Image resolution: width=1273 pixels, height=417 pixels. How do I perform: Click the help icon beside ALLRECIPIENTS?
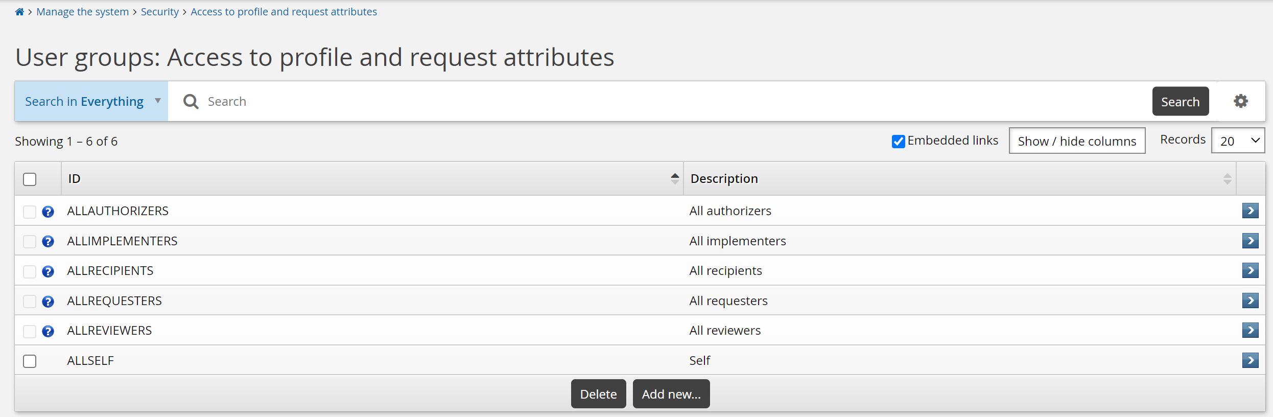(48, 271)
